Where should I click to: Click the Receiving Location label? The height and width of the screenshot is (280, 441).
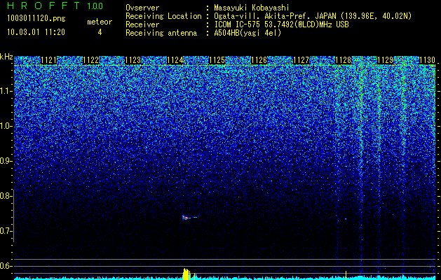[163, 16]
